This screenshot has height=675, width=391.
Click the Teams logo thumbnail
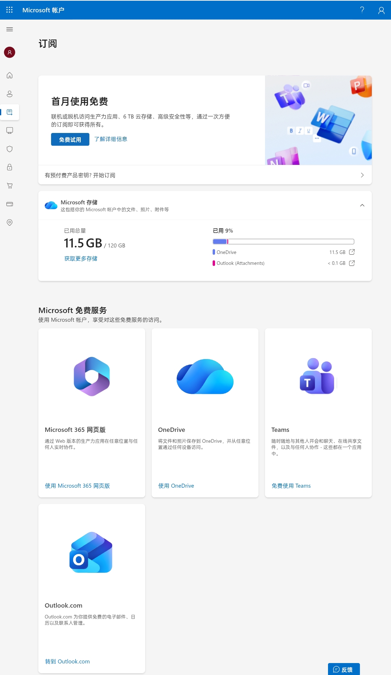click(317, 376)
